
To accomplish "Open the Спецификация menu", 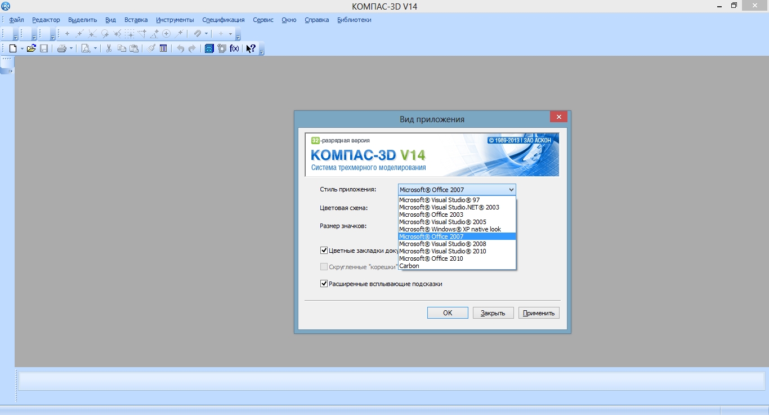I will (x=223, y=20).
